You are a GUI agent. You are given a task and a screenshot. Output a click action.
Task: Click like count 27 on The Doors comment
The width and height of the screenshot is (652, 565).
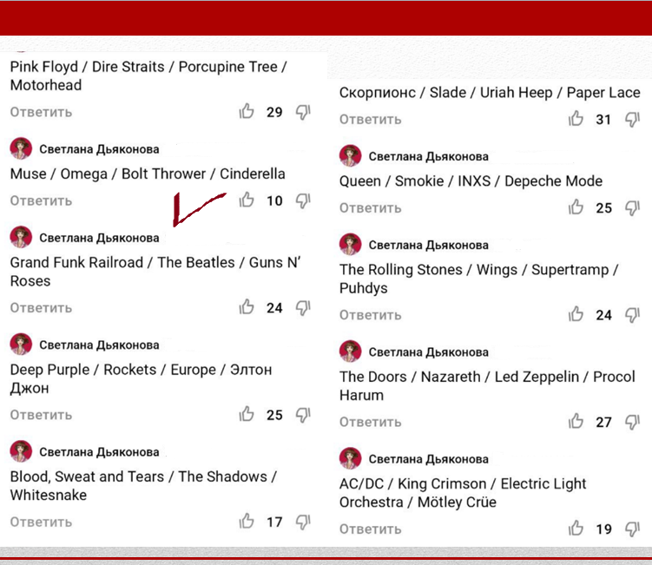603,422
